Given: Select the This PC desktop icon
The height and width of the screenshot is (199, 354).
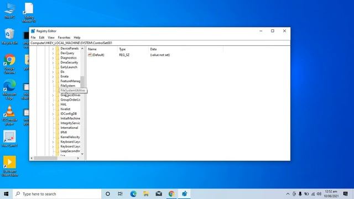Looking at the screenshot, I should 9,11.
